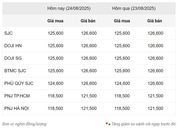Select the 'Hôm qua (23/08/2025)' column header
This screenshot has width=178, height=128.
[x=134, y=9]
